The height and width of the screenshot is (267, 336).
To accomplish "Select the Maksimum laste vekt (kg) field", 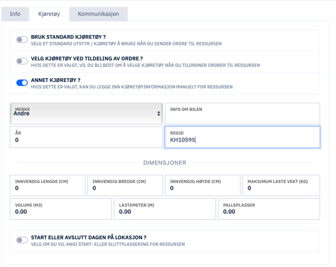I will [x=281, y=185].
